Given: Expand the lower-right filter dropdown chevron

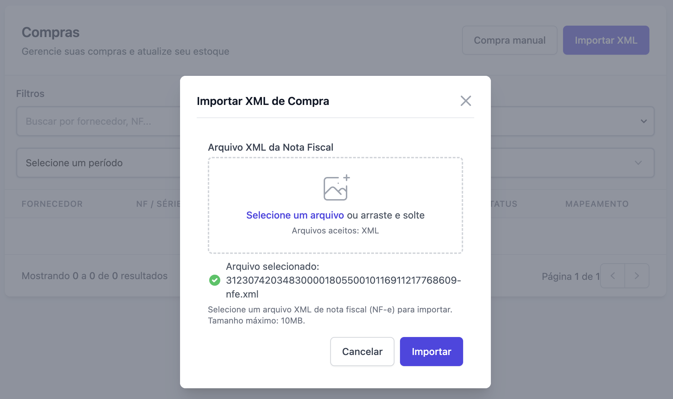Looking at the screenshot, I should point(638,163).
